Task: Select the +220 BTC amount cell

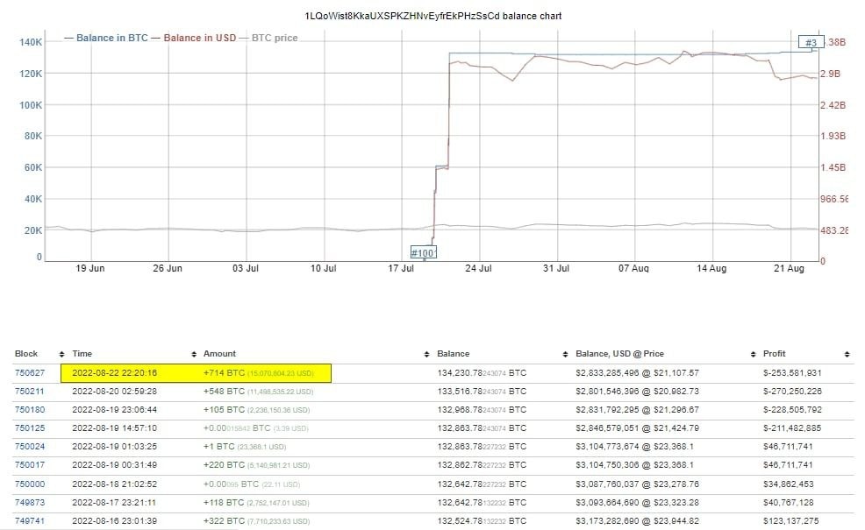Action: 256,465
